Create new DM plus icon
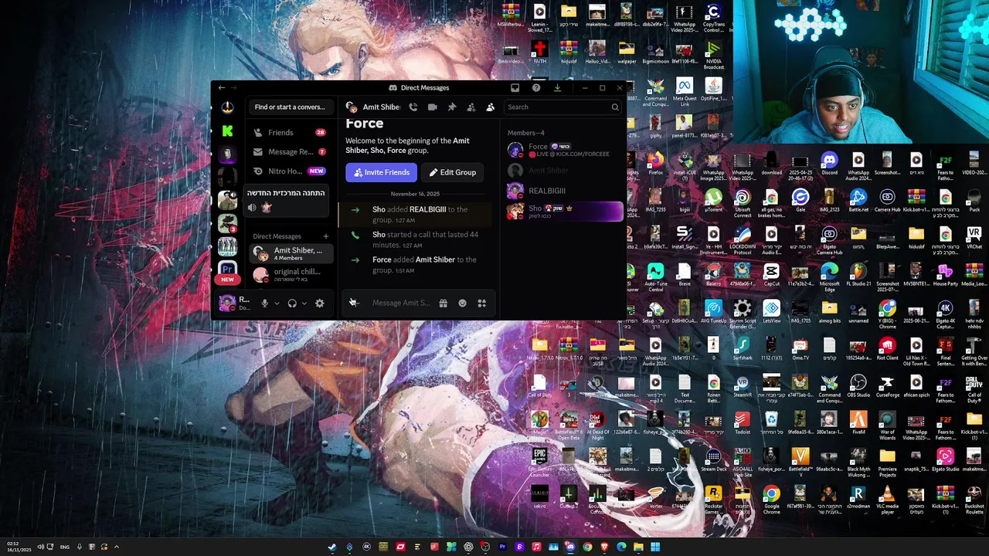 click(326, 236)
